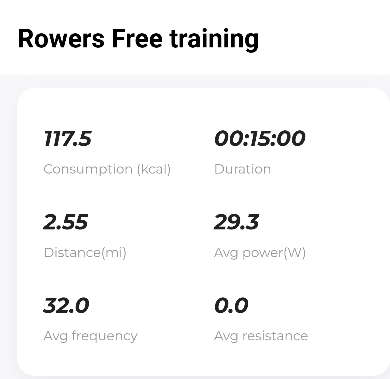
Task: Tap the Distance(mi) label
Action: pyautogui.click(x=85, y=253)
